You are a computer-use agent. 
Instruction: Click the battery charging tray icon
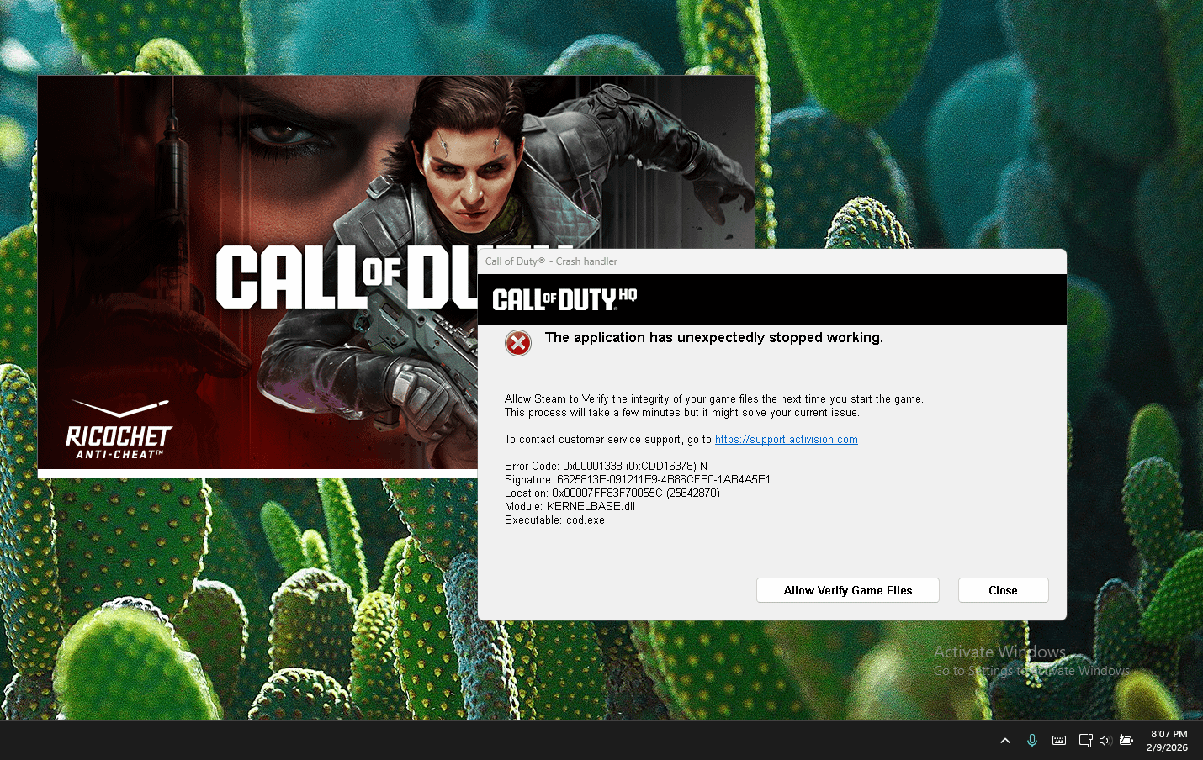1126,741
